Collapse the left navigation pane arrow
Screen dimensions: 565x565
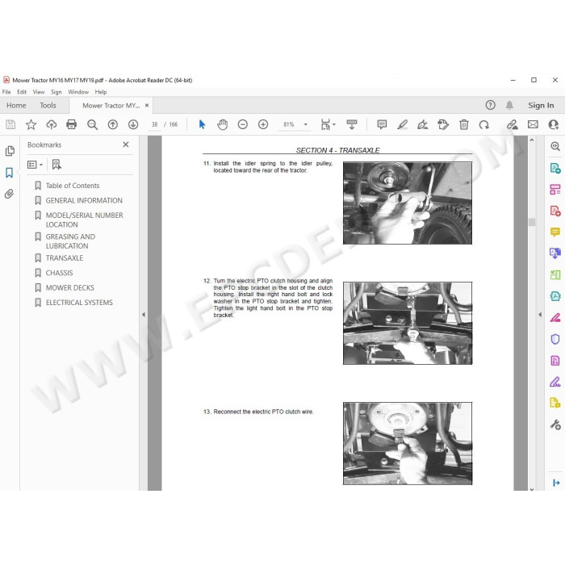[144, 315]
